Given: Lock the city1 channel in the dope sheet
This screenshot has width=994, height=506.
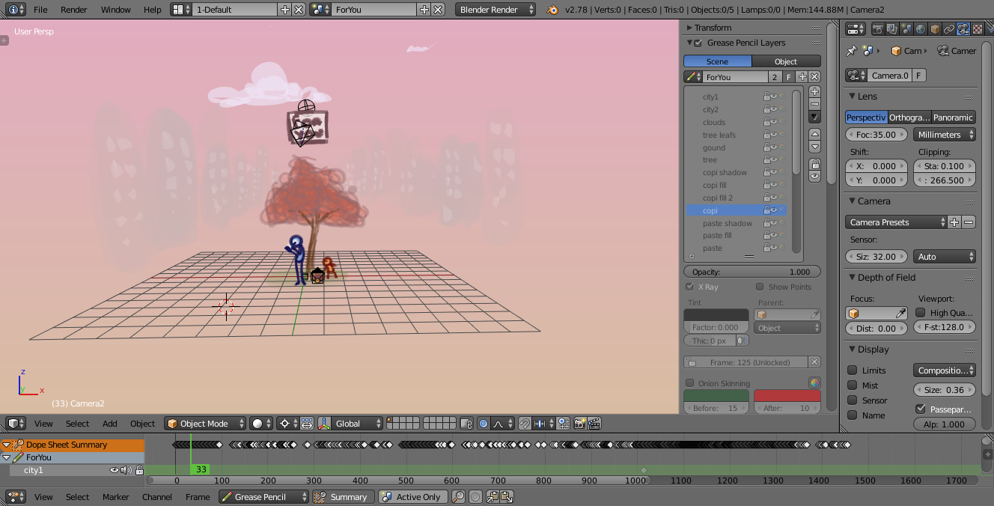Looking at the screenshot, I should (x=139, y=470).
